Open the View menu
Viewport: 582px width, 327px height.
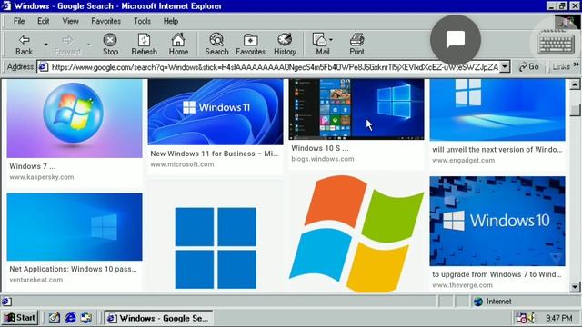pos(70,21)
